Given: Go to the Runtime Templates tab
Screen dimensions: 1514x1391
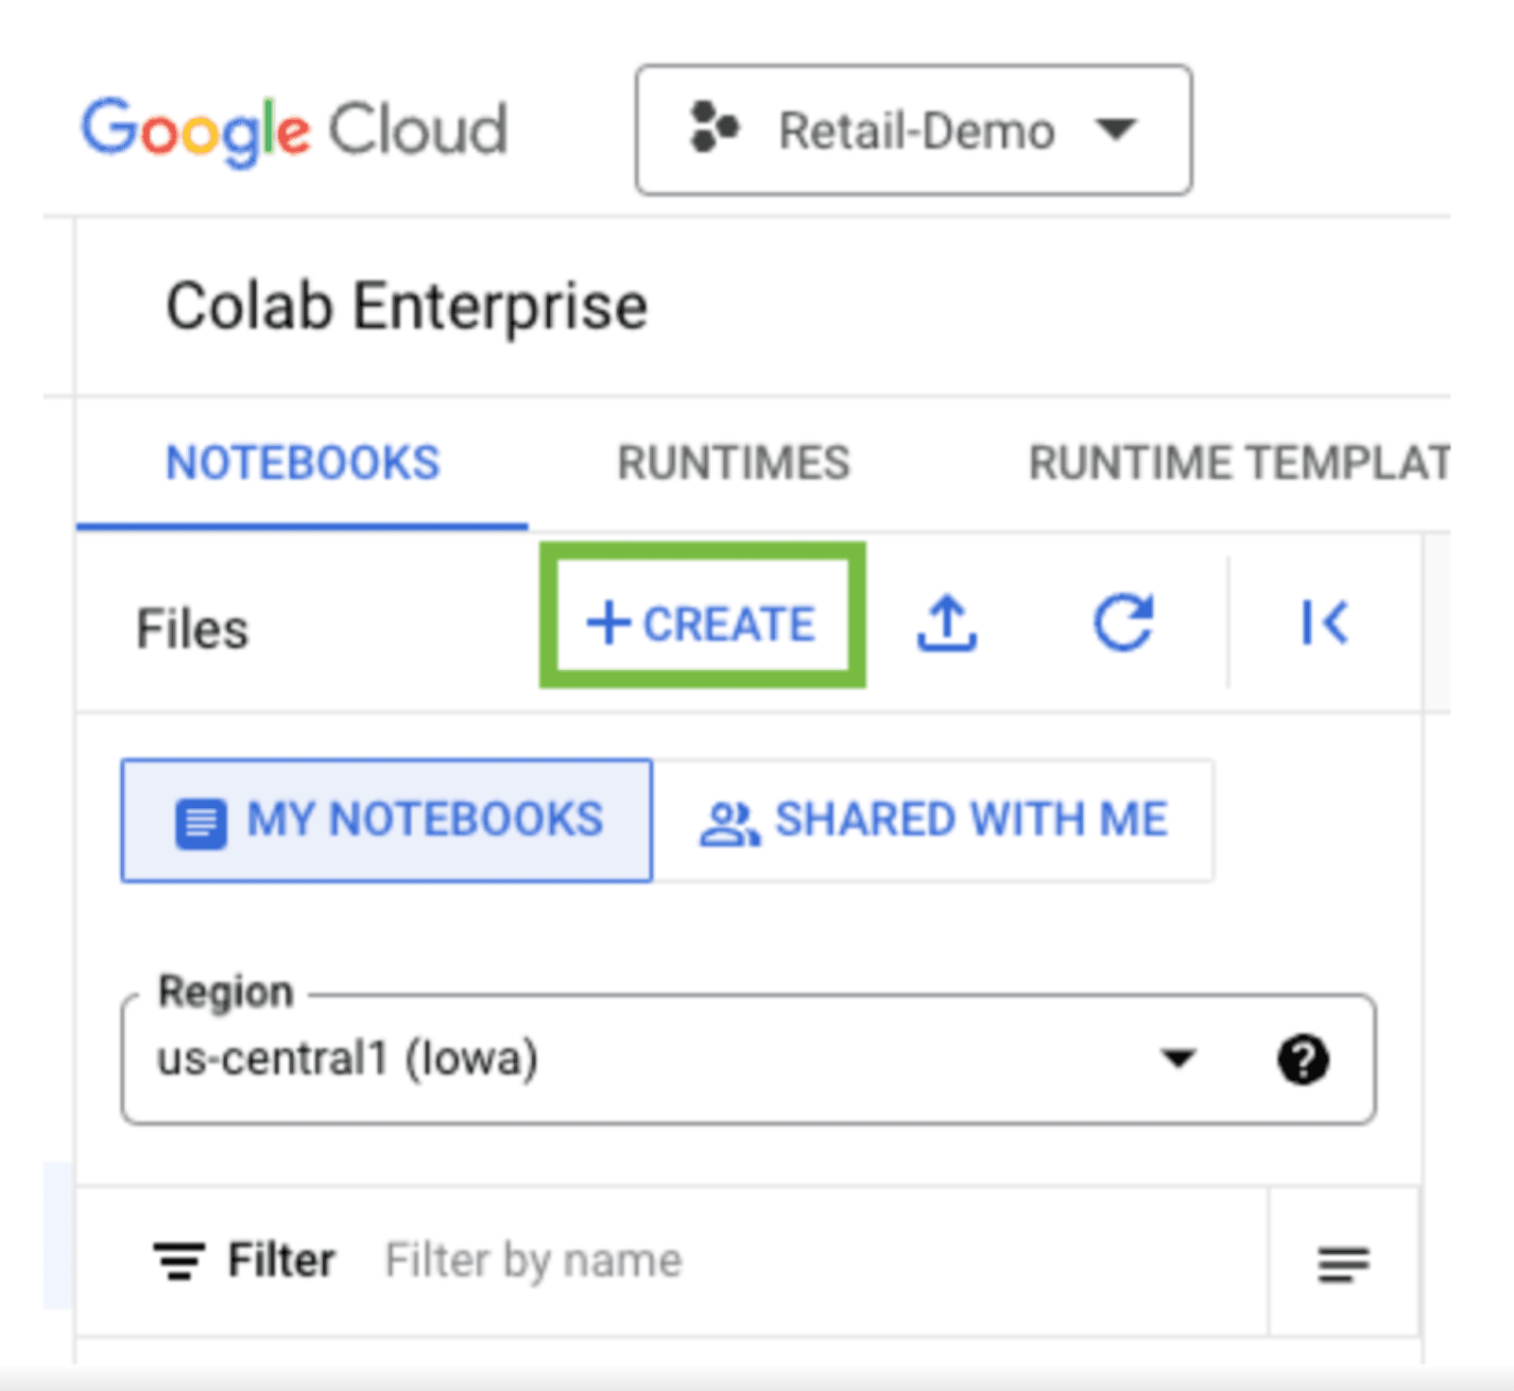Looking at the screenshot, I should coord(1238,463).
